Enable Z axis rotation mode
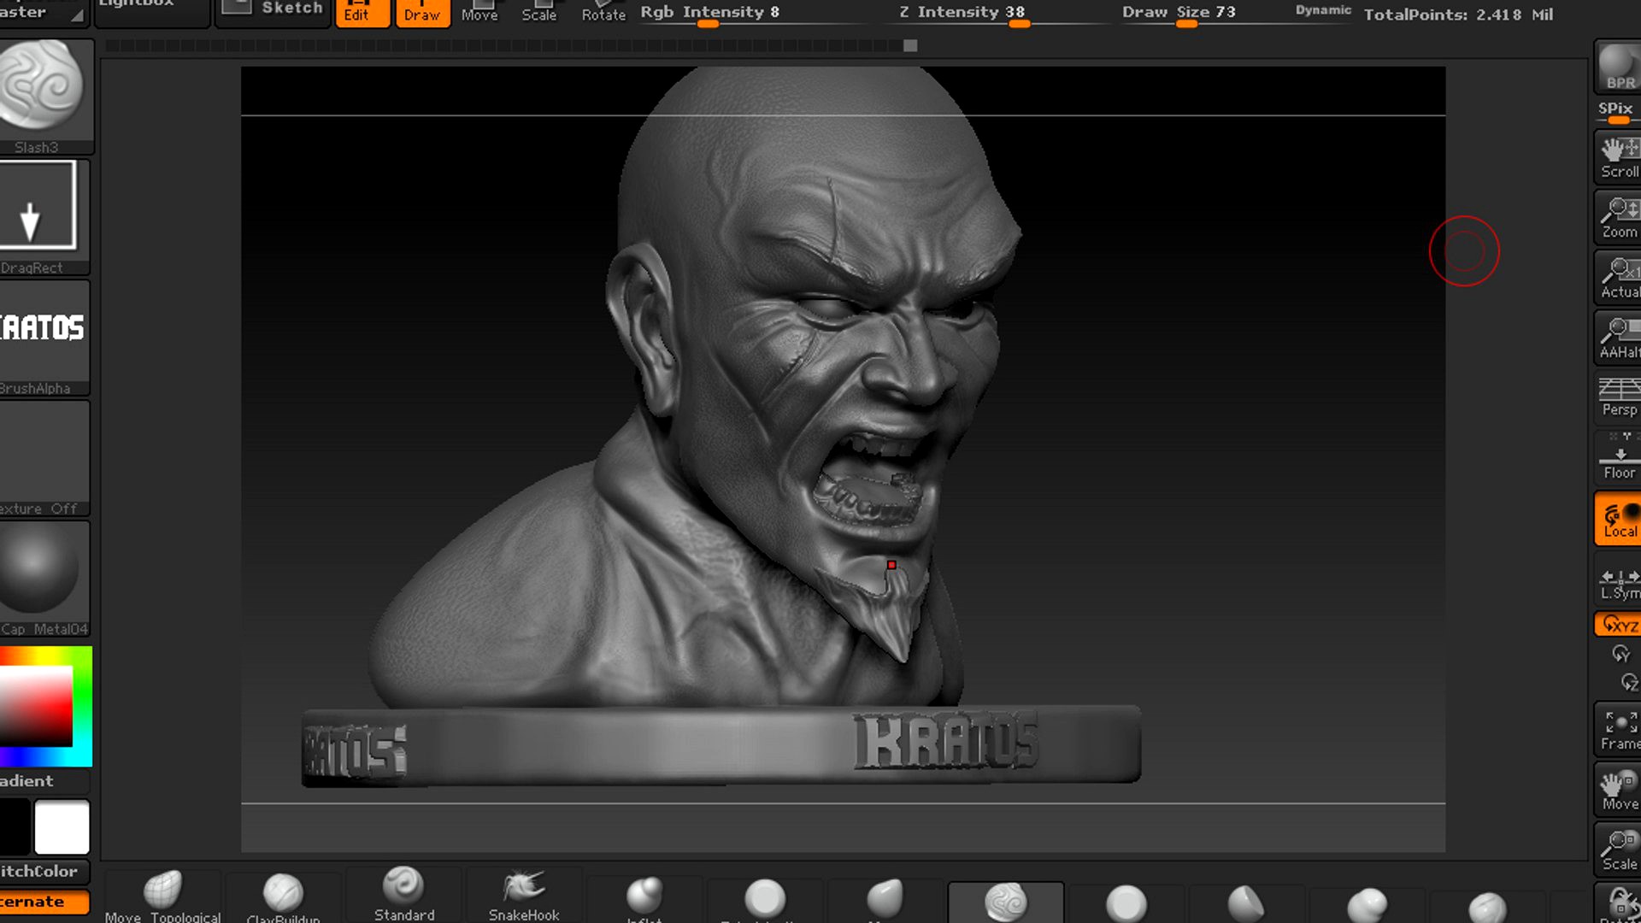 coord(1628,683)
